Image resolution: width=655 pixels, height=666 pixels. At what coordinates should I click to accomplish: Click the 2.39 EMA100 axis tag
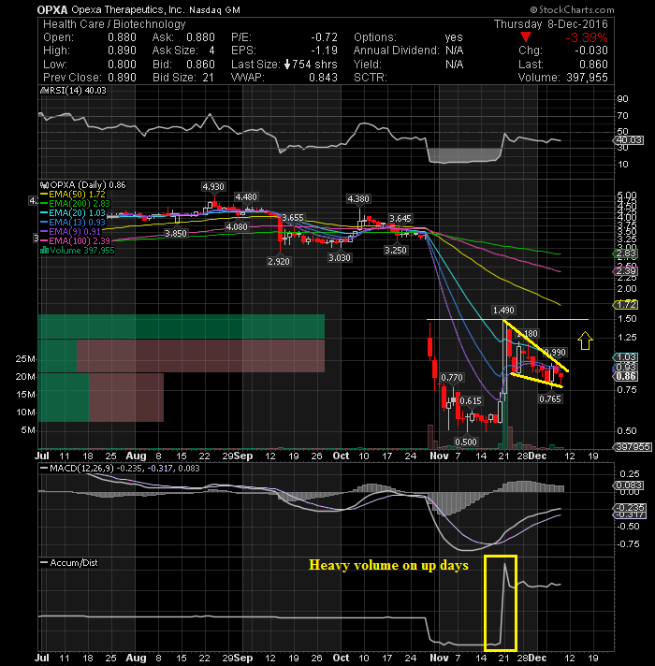click(x=626, y=271)
